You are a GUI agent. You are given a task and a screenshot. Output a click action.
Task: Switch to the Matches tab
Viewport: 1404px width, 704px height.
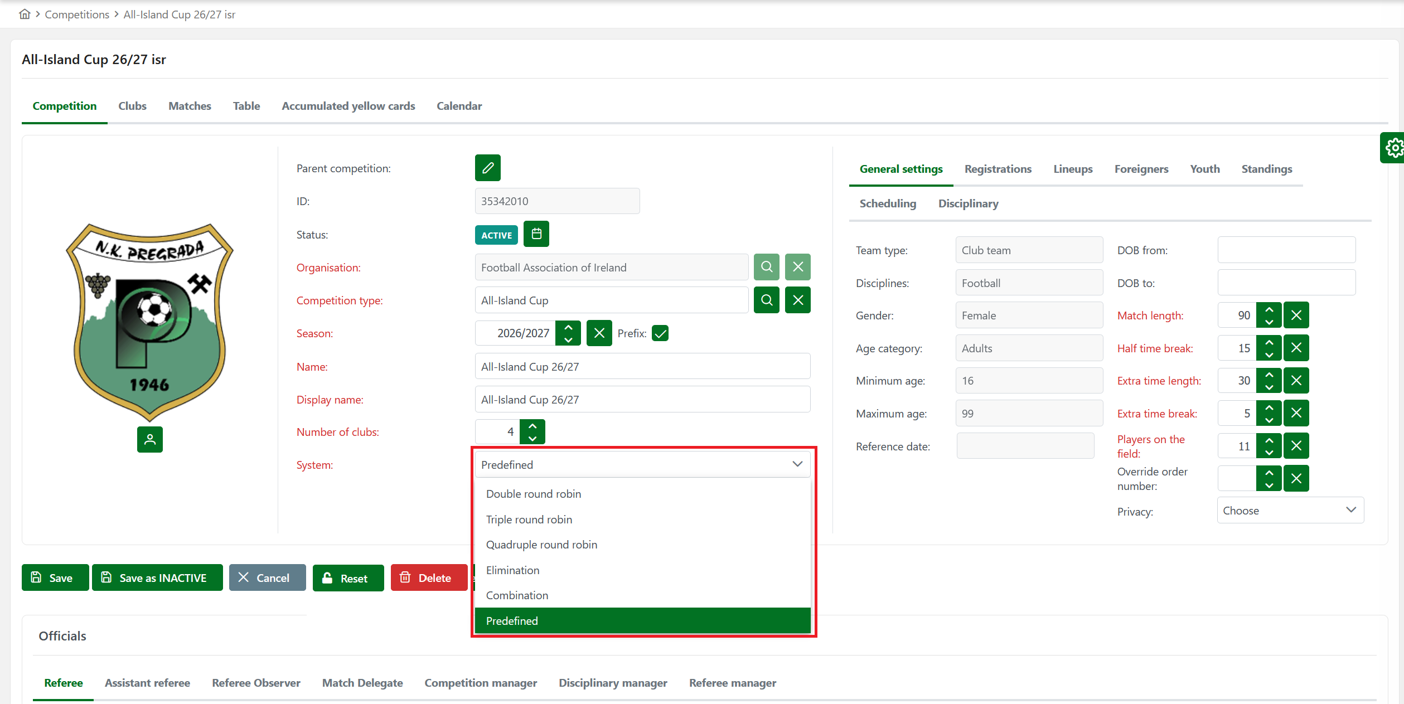click(x=190, y=106)
